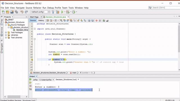Collapse the Source Packages tree node
The width and height of the screenshot is (180, 101).
click(x=6, y=25)
